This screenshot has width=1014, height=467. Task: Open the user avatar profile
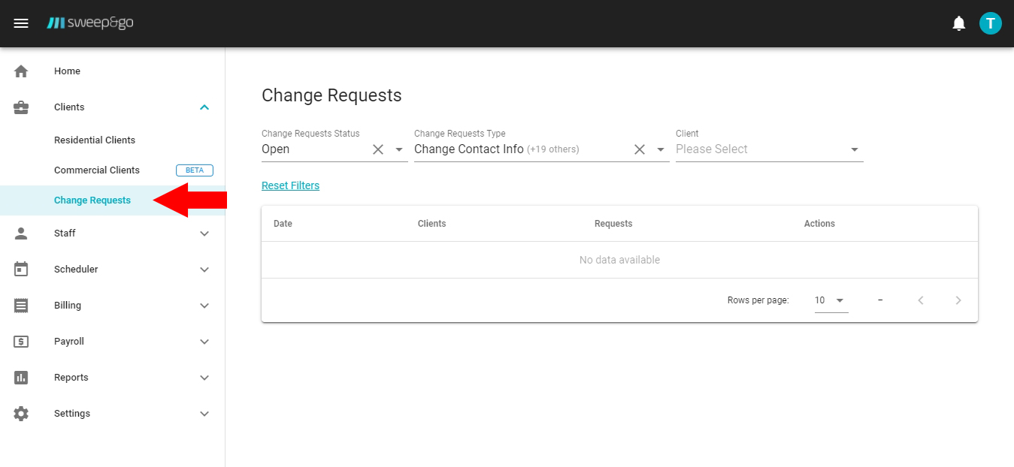click(990, 23)
